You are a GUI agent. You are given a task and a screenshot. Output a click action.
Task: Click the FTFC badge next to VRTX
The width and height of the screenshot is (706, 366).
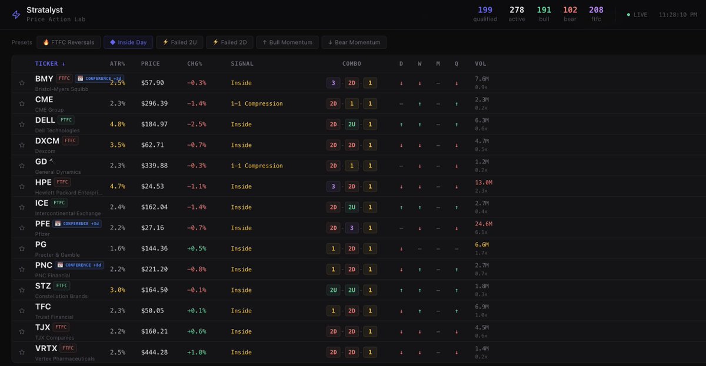tap(68, 348)
